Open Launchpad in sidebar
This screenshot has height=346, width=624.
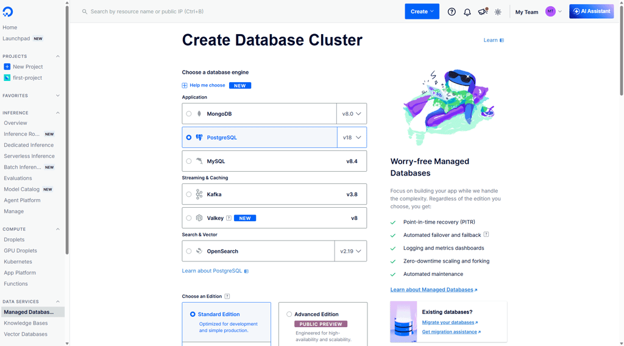tap(16, 38)
